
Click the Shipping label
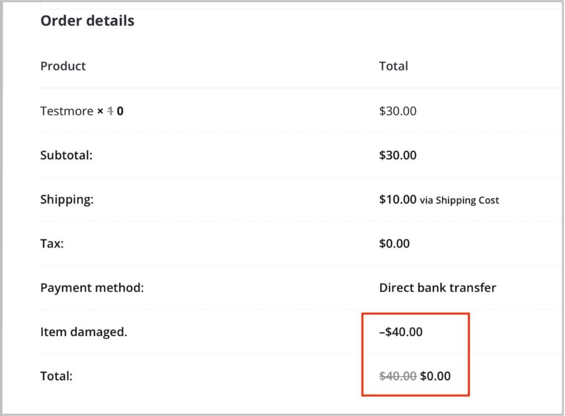pyautogui.click(x=67, y=199)
